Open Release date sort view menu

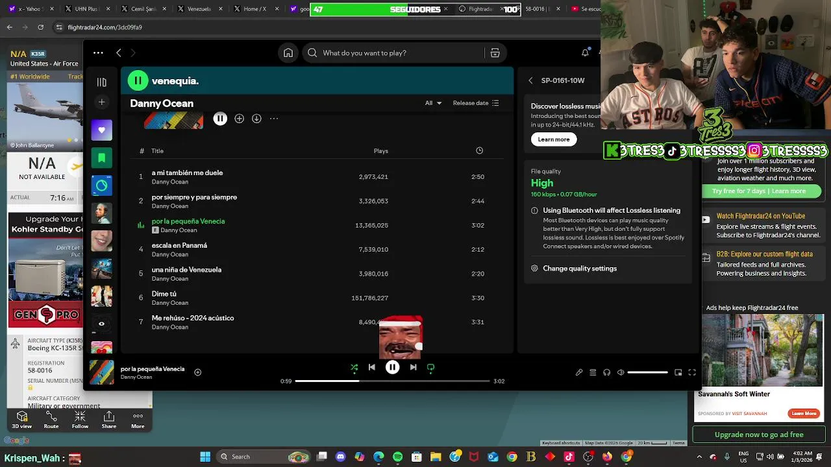pyautogui.click(x=476, y=103)
